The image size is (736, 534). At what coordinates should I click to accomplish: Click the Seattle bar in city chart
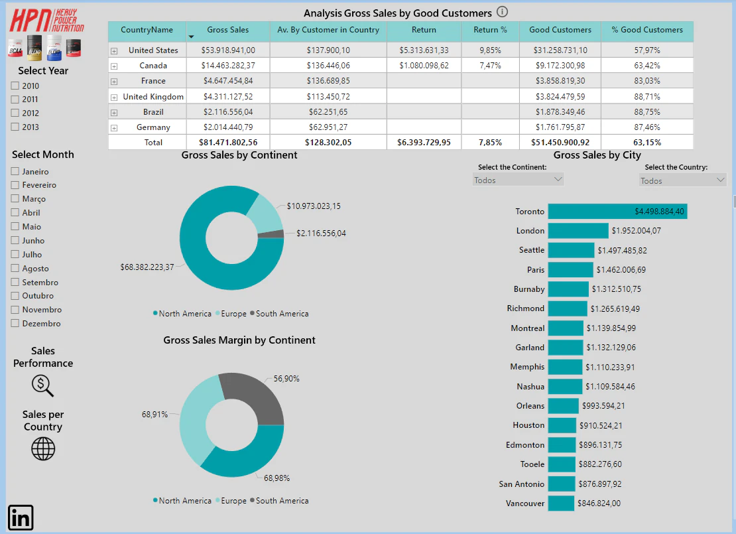[x=572, y=250]
